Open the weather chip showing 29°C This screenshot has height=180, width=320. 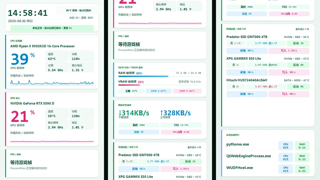point(78,10)
